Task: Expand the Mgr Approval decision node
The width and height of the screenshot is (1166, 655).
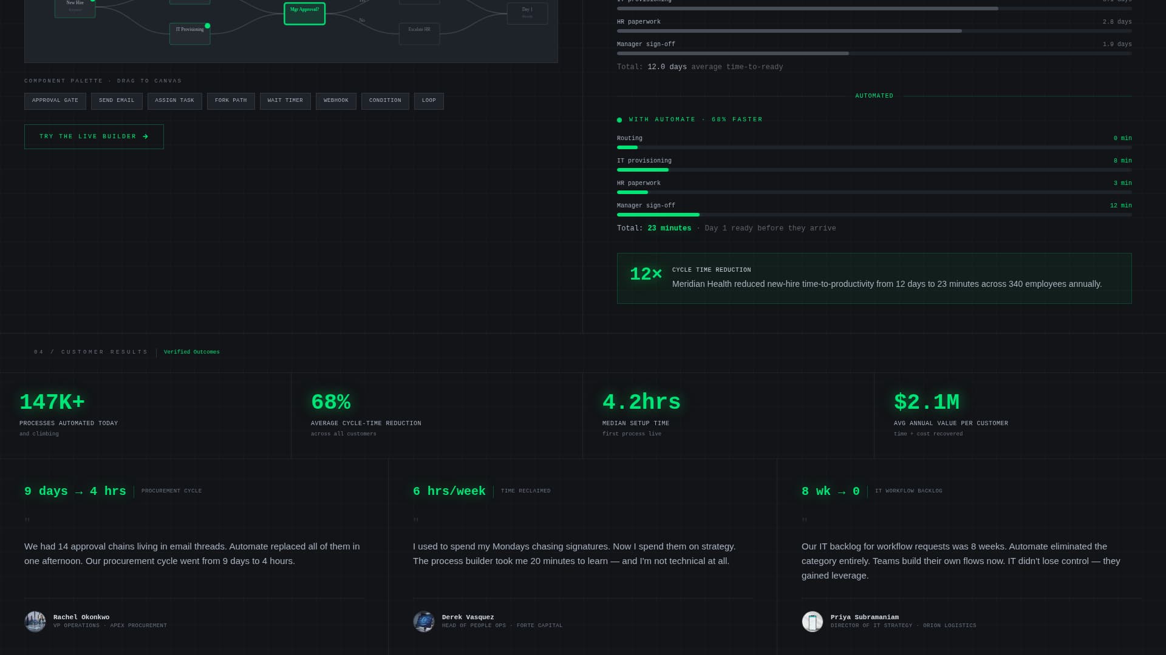Action: click(x=304, y=13)
